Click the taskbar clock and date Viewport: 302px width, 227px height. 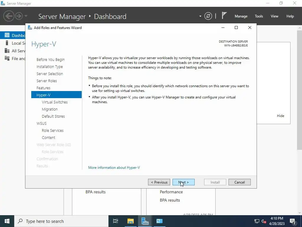coord(277,221)
